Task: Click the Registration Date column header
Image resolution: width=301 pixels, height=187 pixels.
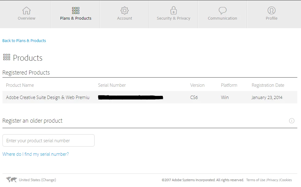Action: point(268,85)
